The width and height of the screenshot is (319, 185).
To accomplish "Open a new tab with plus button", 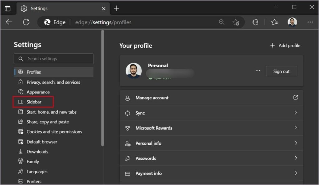I will [117, 8].
